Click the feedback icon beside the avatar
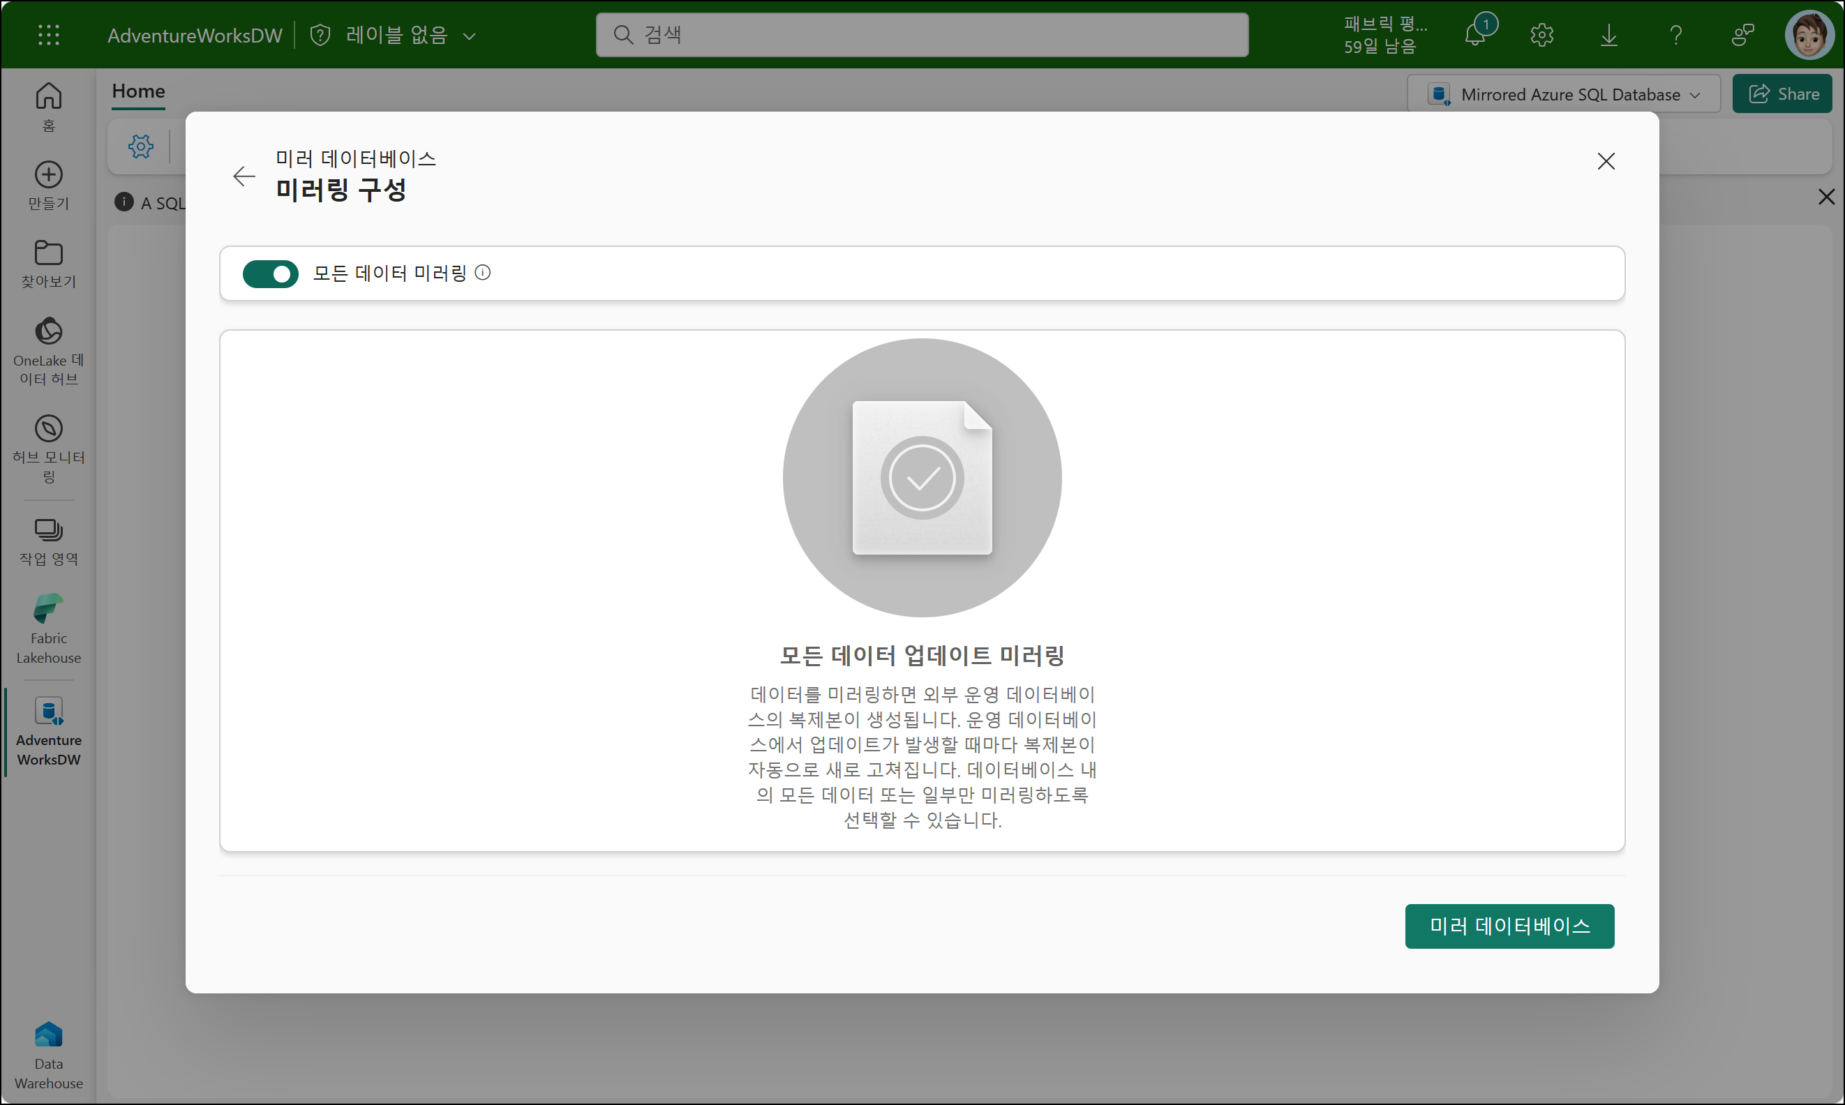 (1742, 35)
